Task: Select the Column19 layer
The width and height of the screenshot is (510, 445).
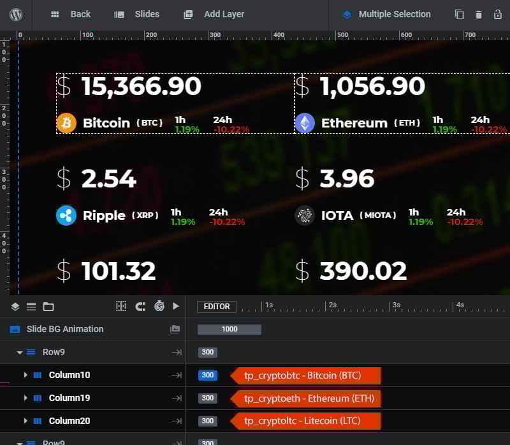Action: coord(69,398)
